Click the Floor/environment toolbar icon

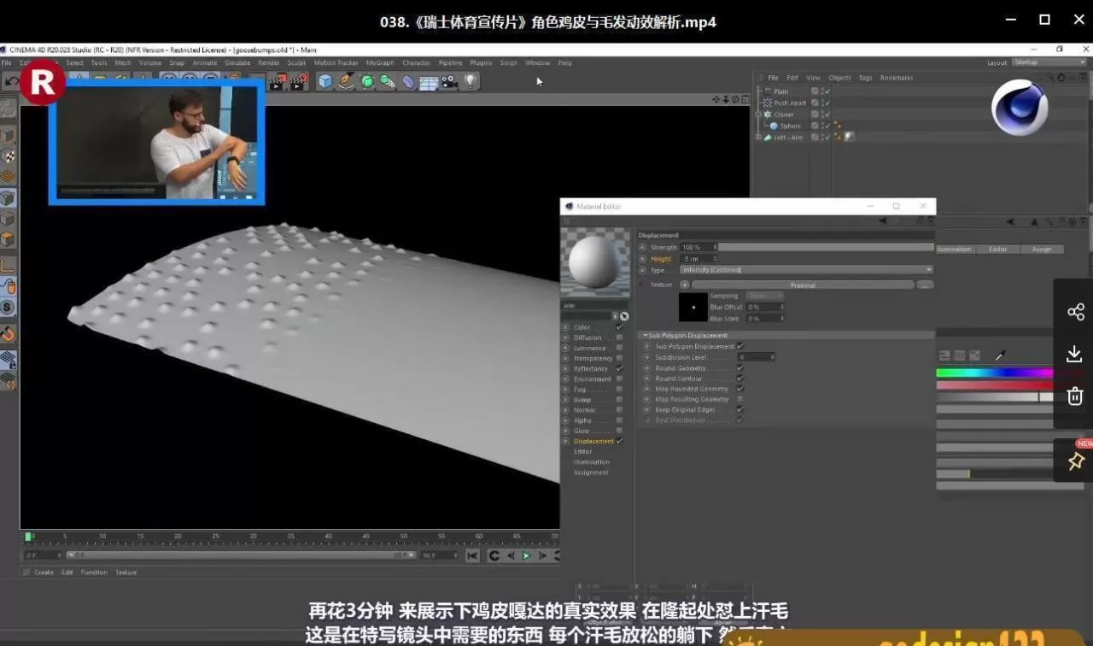pyautogui.click(x=428, y=81)
